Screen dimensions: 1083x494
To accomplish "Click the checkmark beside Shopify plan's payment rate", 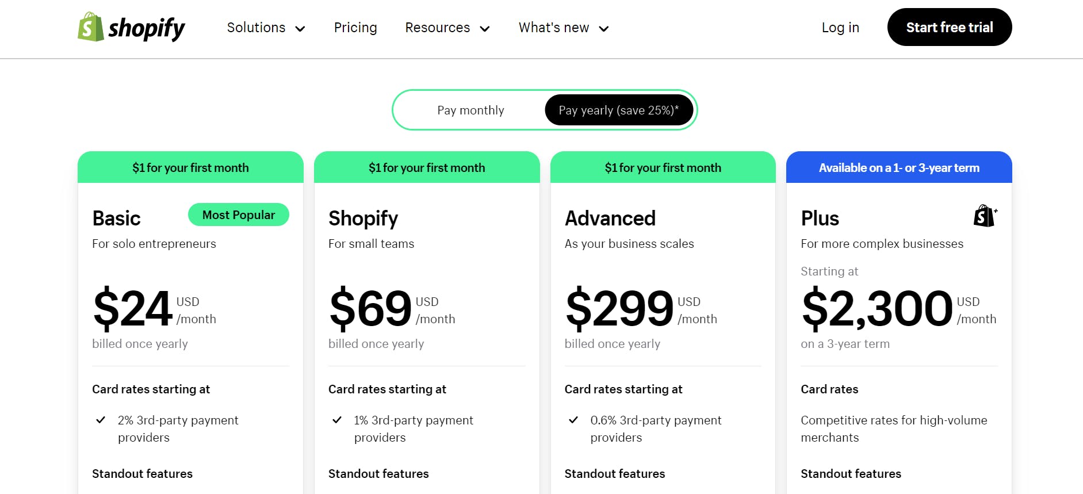I will (337, 420).
